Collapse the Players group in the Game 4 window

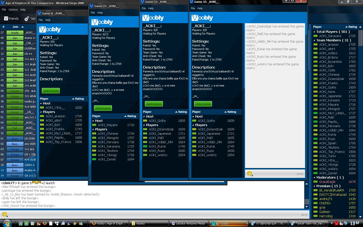pyautogui.click(x=41, y=112)
